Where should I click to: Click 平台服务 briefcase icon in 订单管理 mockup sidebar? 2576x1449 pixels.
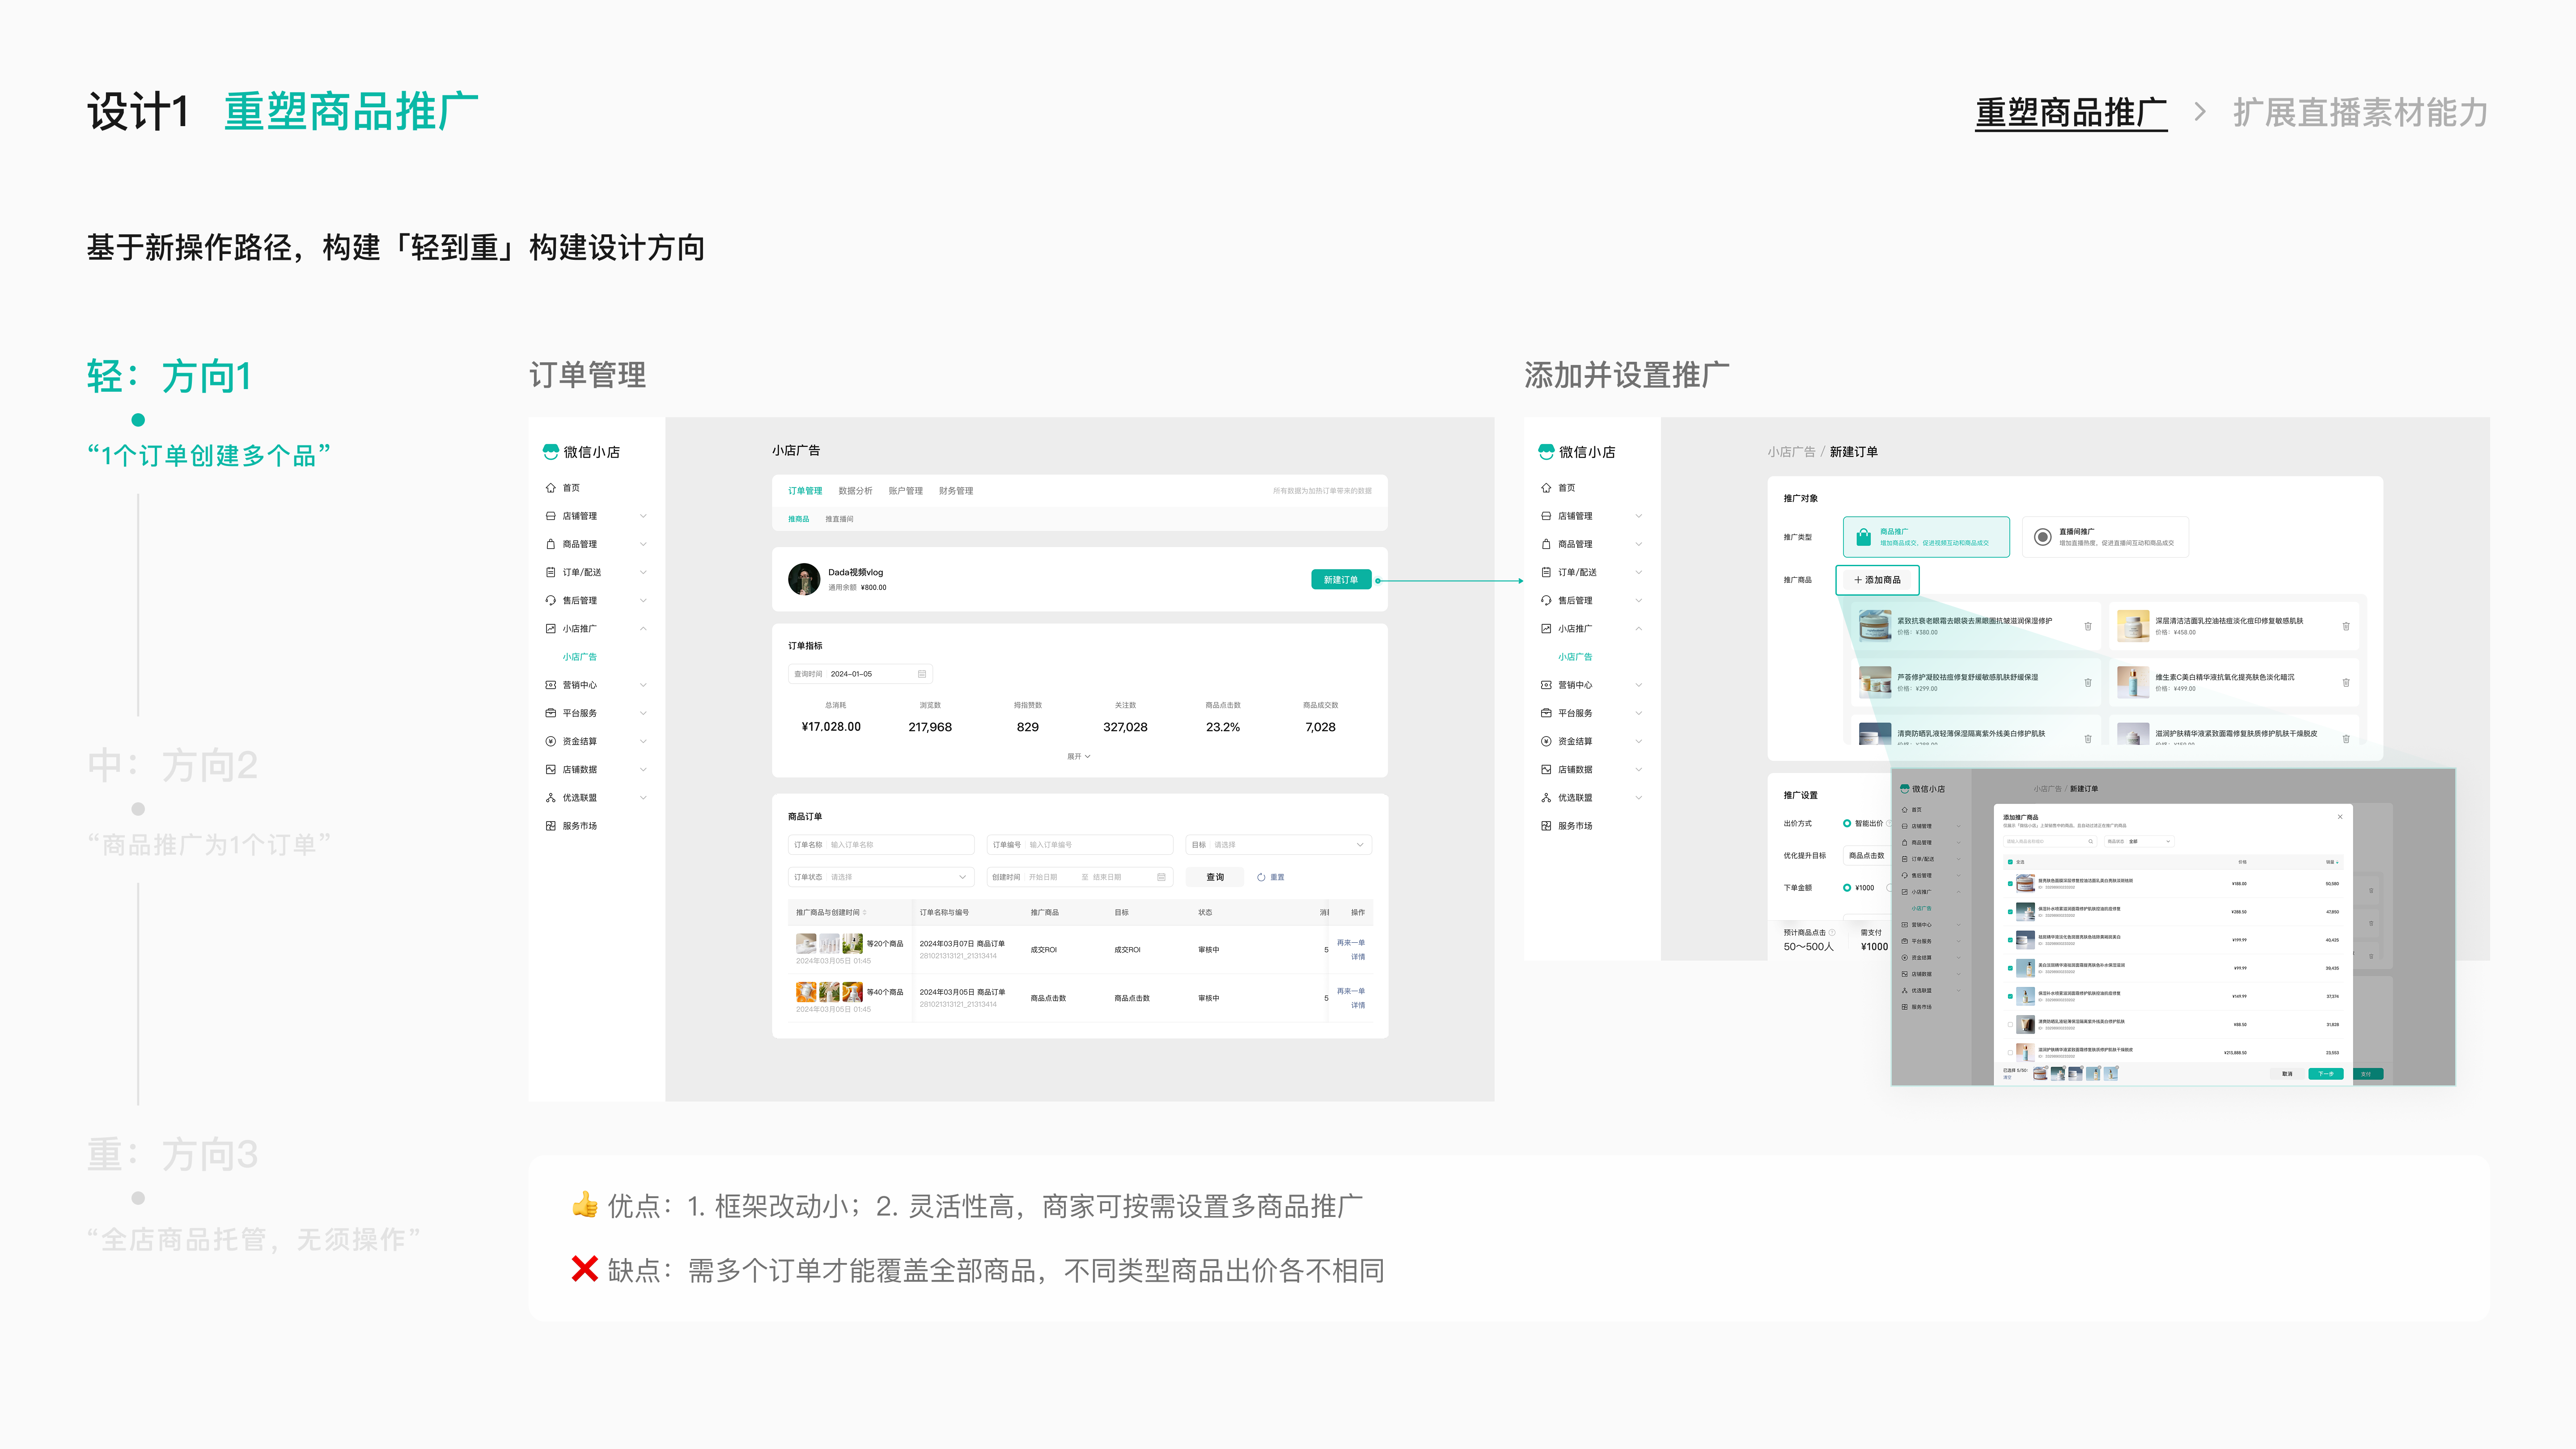[x=550, y=713]
